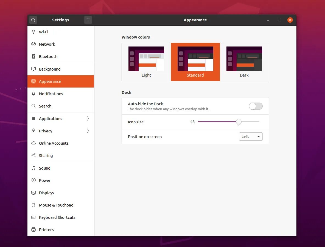Click the icon size value 48
This screenshot has width=325, height=247.
click(192, 122)
